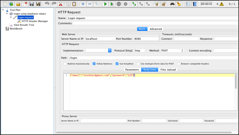Click the yellow warning triangle icon
Screen dimensions: 239x135
(222, 4)
